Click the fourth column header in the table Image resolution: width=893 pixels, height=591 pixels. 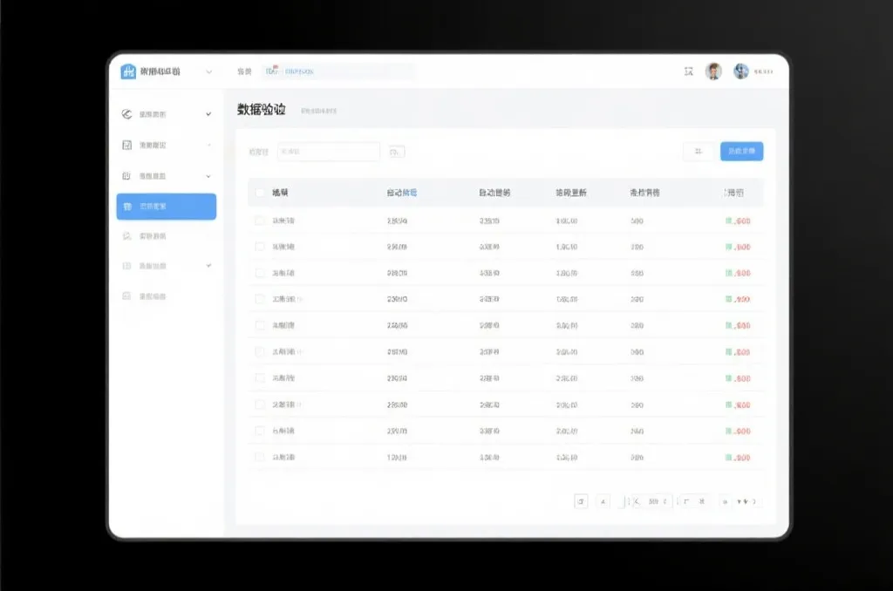click(571, 193)
